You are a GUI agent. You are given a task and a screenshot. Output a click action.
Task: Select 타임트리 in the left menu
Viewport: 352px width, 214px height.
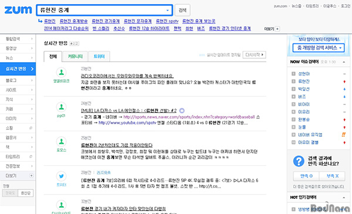pos(18,157)
